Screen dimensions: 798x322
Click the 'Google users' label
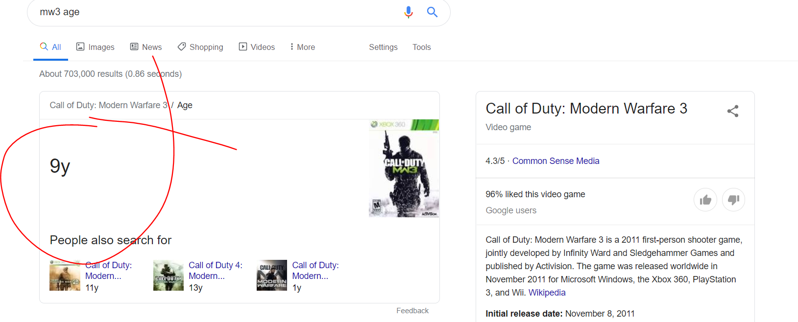(511, 210)
